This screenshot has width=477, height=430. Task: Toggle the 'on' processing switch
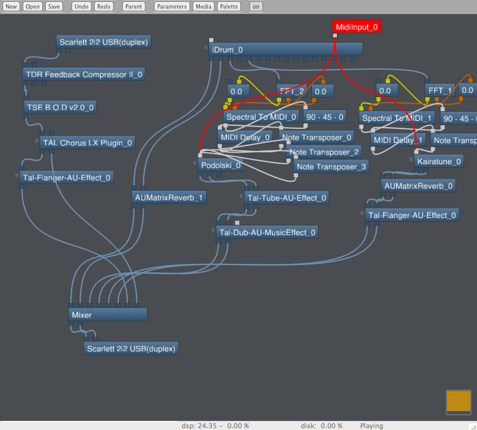256,7
